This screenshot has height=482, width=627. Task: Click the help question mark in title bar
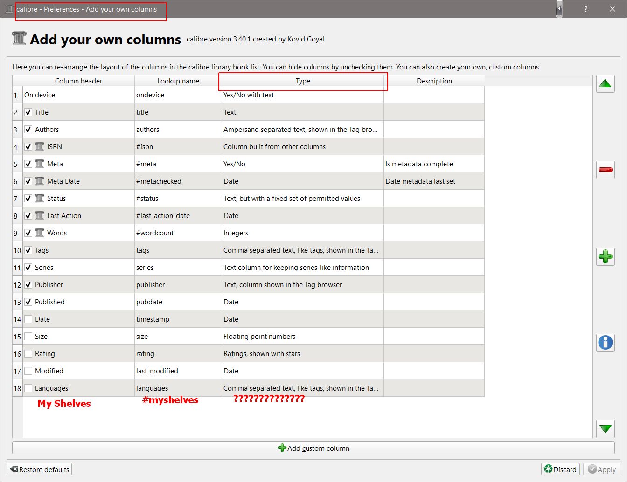585,9
